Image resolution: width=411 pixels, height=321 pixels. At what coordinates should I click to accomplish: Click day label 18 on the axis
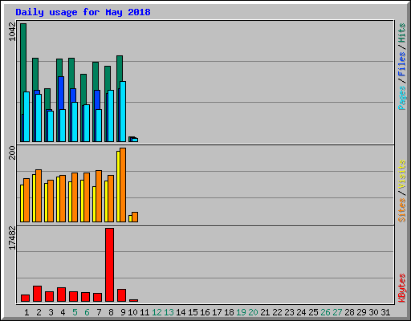click(229, 312)
